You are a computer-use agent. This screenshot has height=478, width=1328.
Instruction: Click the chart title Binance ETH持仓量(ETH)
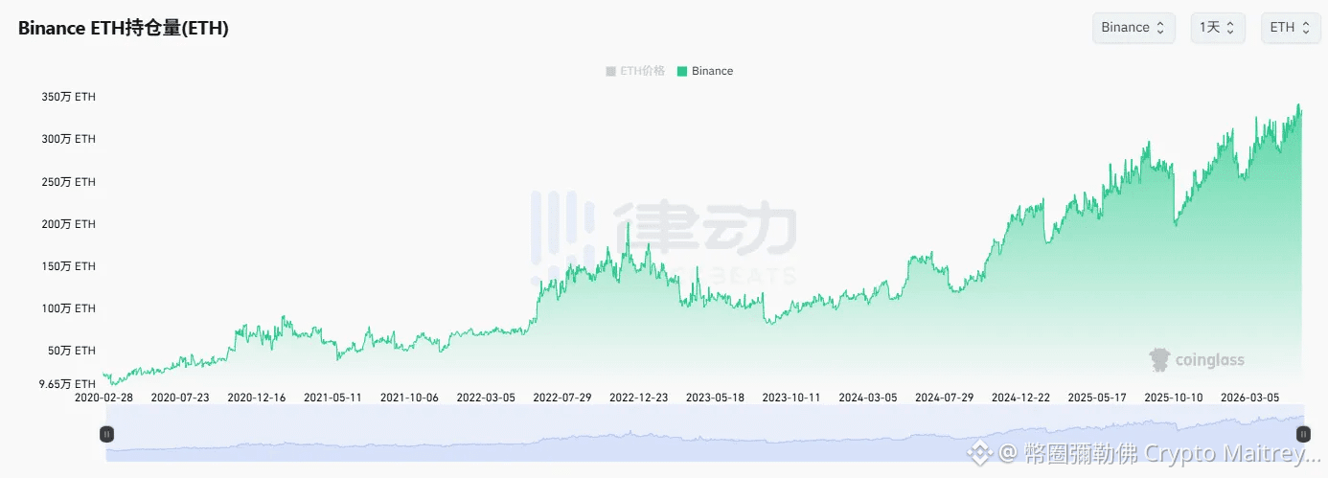pyautogui.click(x=124, y=29)
